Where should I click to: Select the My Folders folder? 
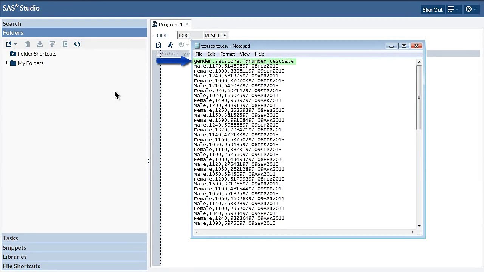[30, 63]
